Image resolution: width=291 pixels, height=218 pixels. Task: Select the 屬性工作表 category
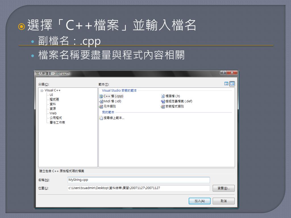[x=57, y=123]
